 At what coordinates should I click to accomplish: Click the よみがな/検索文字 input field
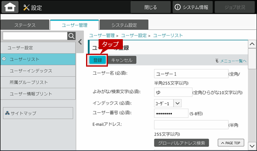click(173, 92)
